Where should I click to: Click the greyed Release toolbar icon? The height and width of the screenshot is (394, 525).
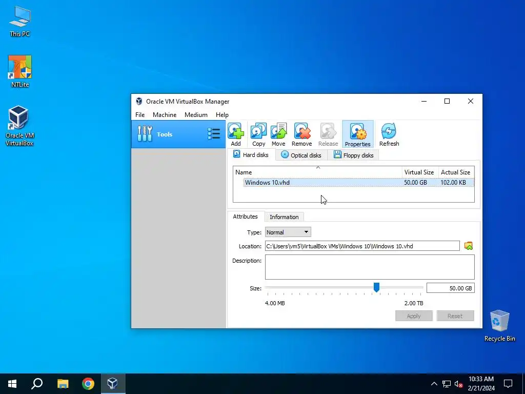328,134
